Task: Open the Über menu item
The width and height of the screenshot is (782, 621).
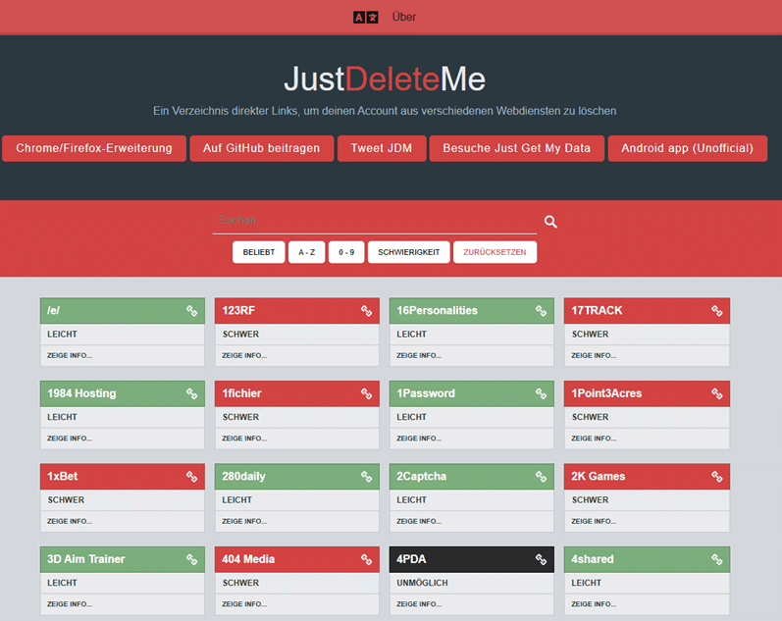Action: click(403, 17)
